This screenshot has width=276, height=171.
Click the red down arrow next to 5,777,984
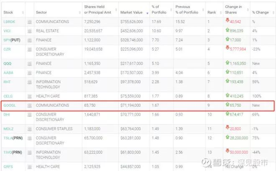227,48
